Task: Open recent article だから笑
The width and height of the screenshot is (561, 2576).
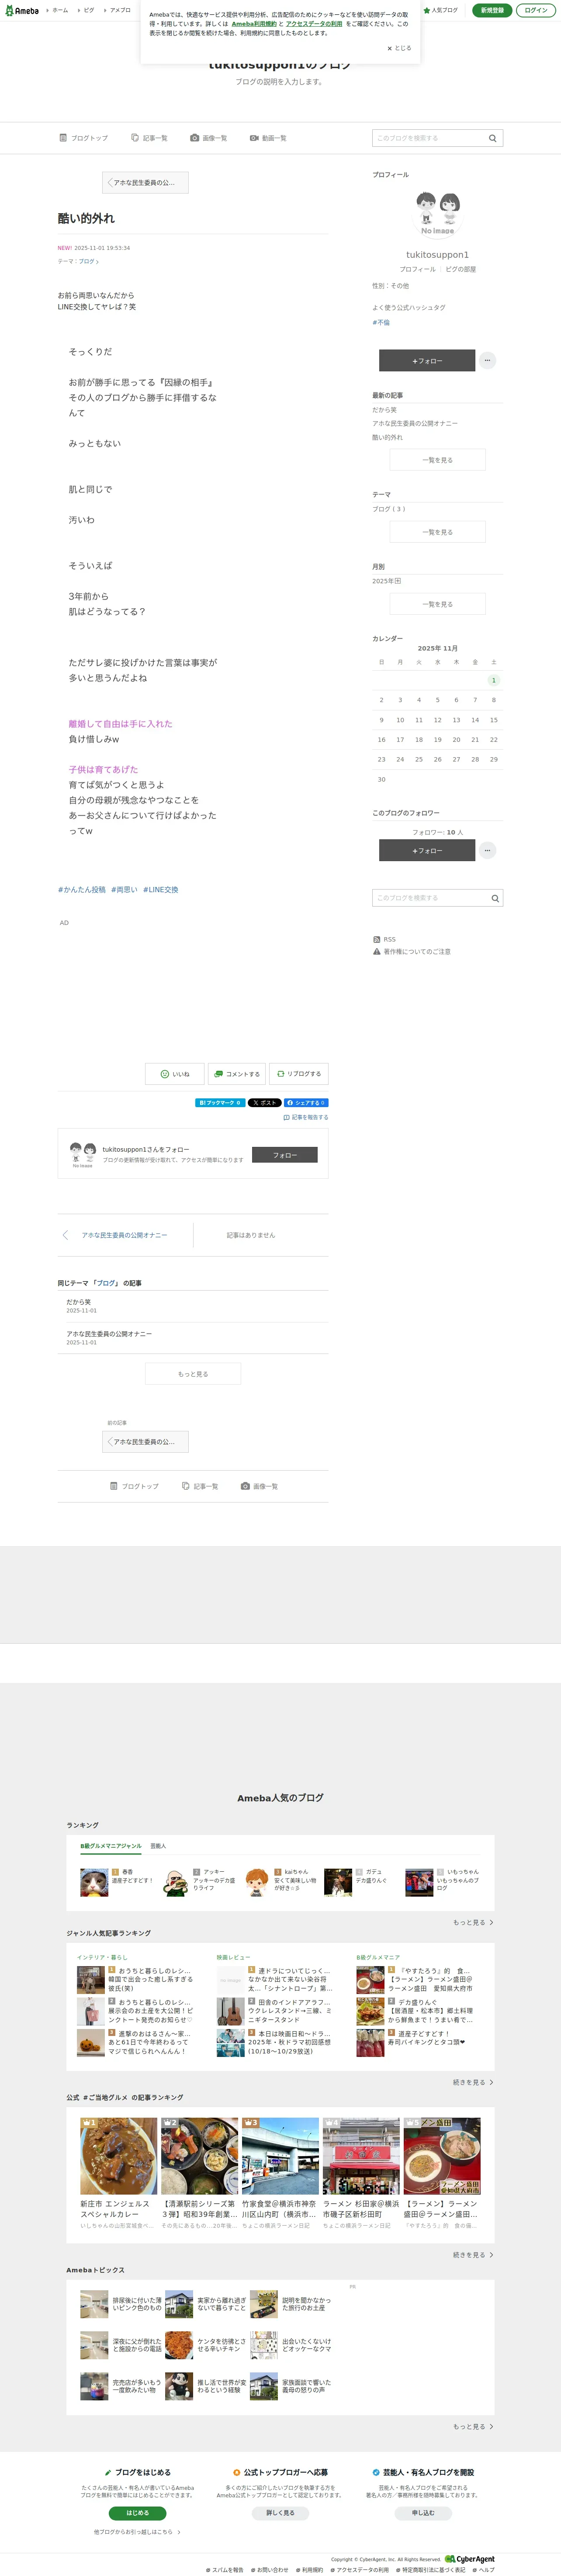Action: tap(384, 410)
